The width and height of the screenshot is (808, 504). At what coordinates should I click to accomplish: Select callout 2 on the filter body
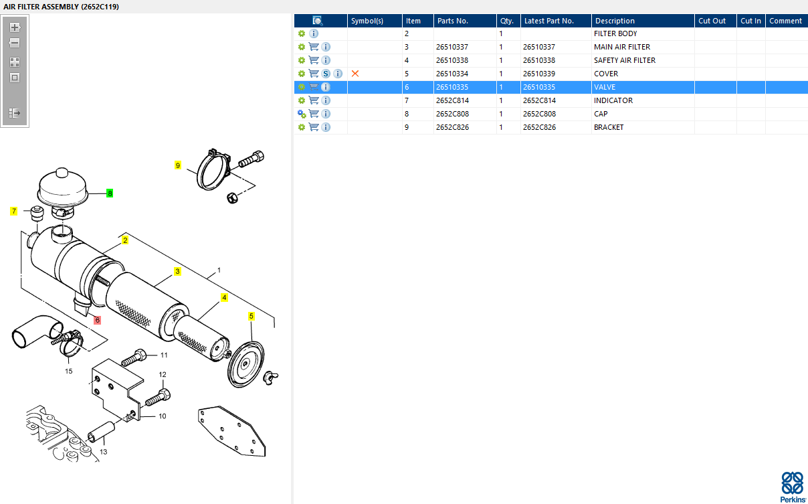(124, 240)
